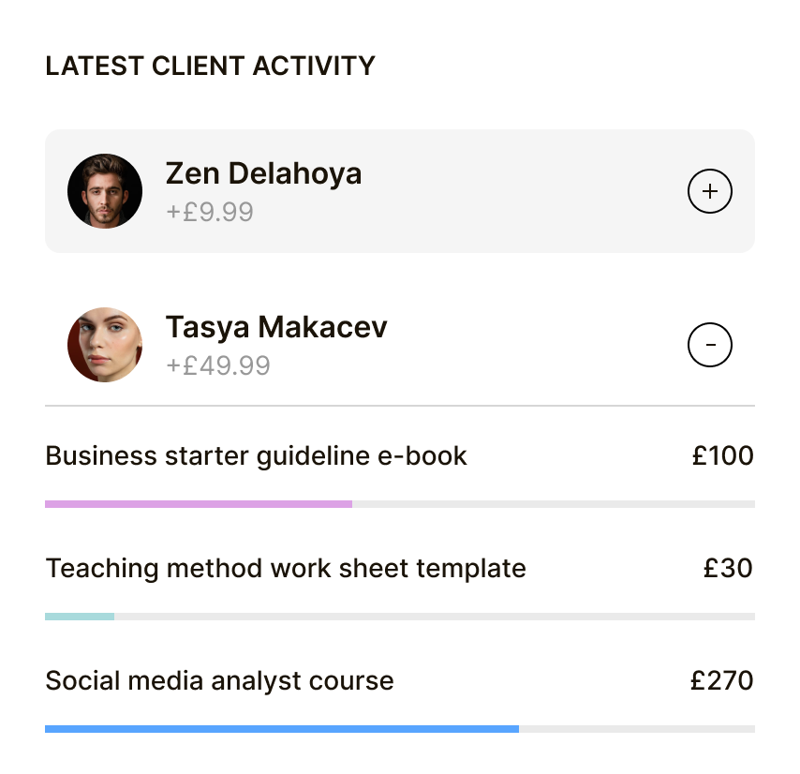Click the grey unfilled part of the course progress bar

click(637, 728)
